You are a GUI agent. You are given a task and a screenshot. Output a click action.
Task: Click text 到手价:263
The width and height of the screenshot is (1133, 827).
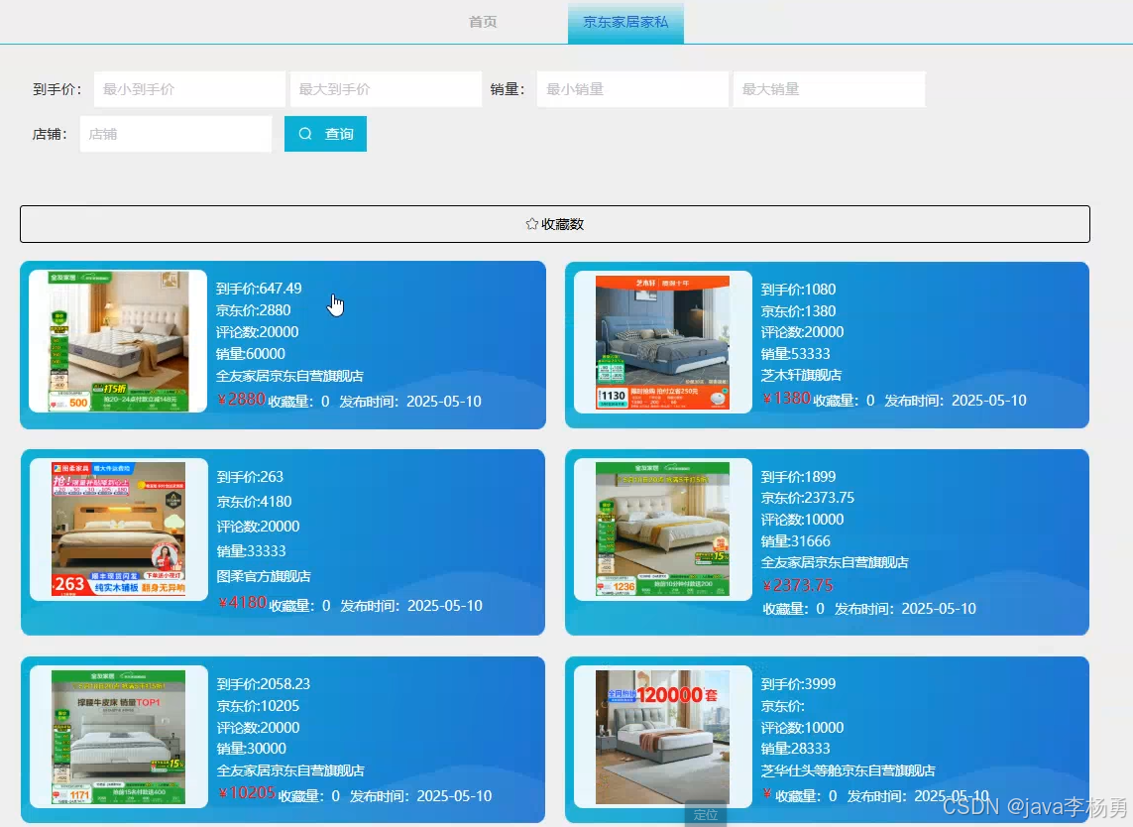point(250,477)
